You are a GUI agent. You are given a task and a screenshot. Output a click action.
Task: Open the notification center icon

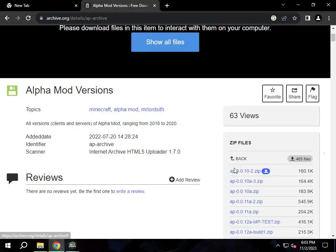pyautogui.click(x=325, y=245)
